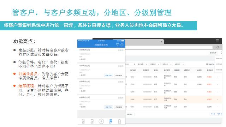
Task: Click the 批量导出 button below the table
Action: point(130,114)
